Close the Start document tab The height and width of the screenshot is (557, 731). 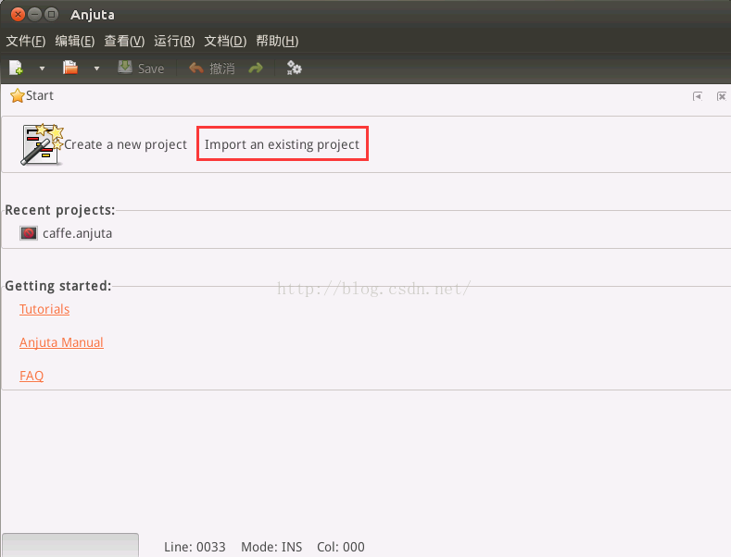[721, 96]
